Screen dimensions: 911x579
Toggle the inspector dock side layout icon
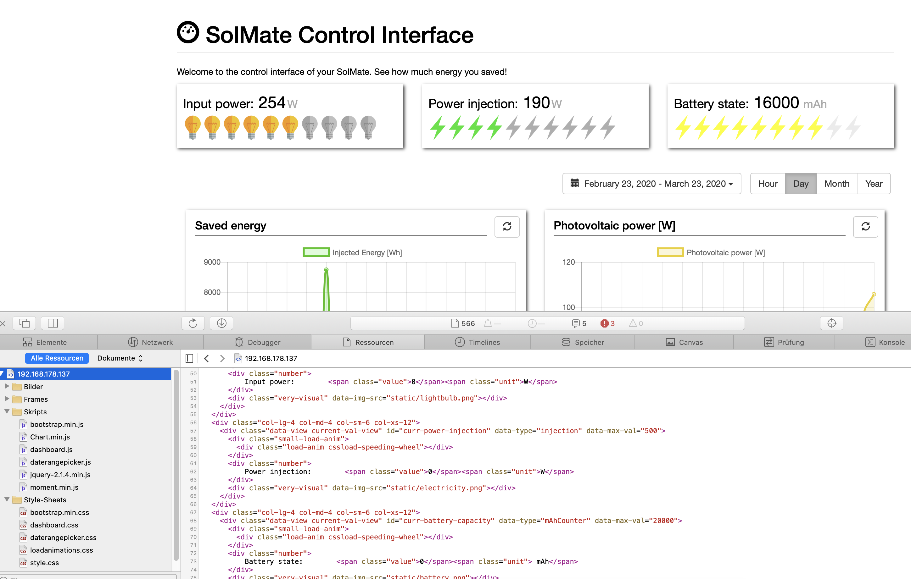(x=53, y=323)
